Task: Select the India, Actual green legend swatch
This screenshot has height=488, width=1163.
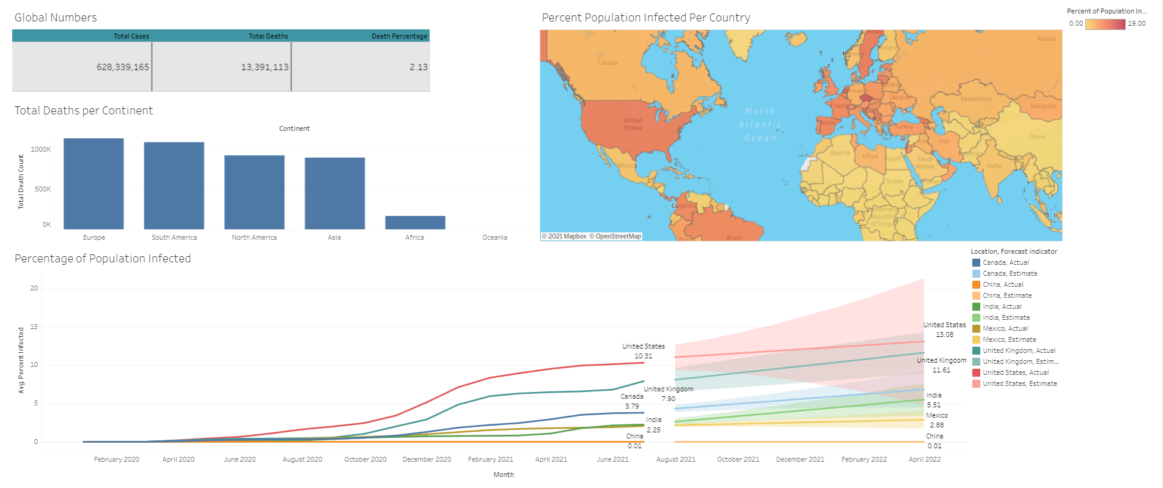Action: tap(976, 307)
